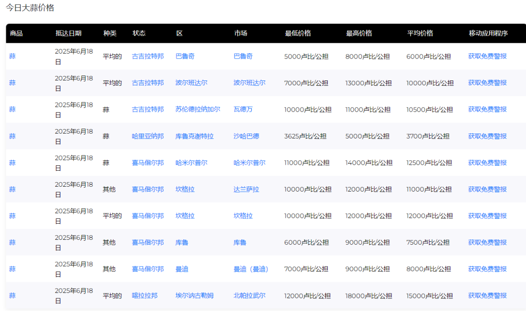Viewport: 526px width, 311px height.
Task: Click the 最低价格 column header
Action: pyautogui.click(x=298, y=33)
